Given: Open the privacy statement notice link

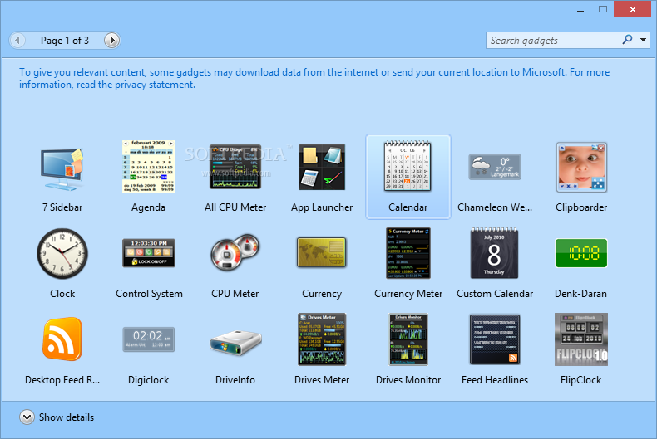Looking at the screenshot, I should tap(314, 78).
